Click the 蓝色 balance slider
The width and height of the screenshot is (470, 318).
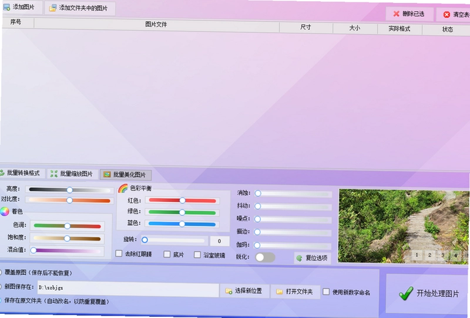point(182,224)
